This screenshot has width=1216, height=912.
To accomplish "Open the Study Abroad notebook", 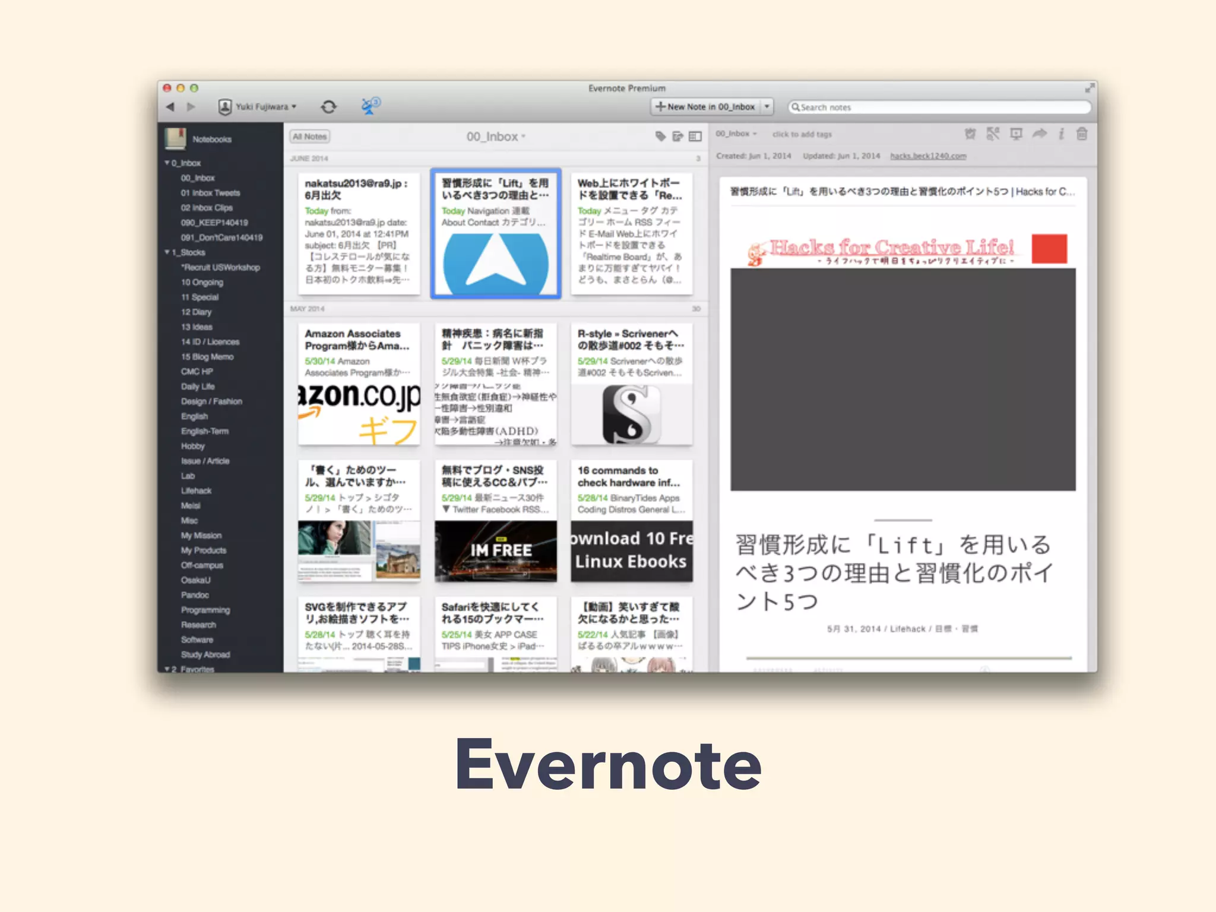I will (x=205, y=654).
